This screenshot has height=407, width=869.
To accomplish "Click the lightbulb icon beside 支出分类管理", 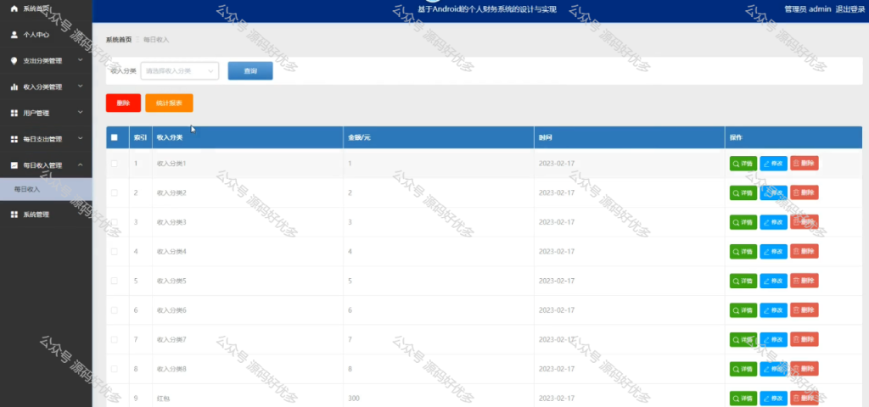I will point(14,61).
